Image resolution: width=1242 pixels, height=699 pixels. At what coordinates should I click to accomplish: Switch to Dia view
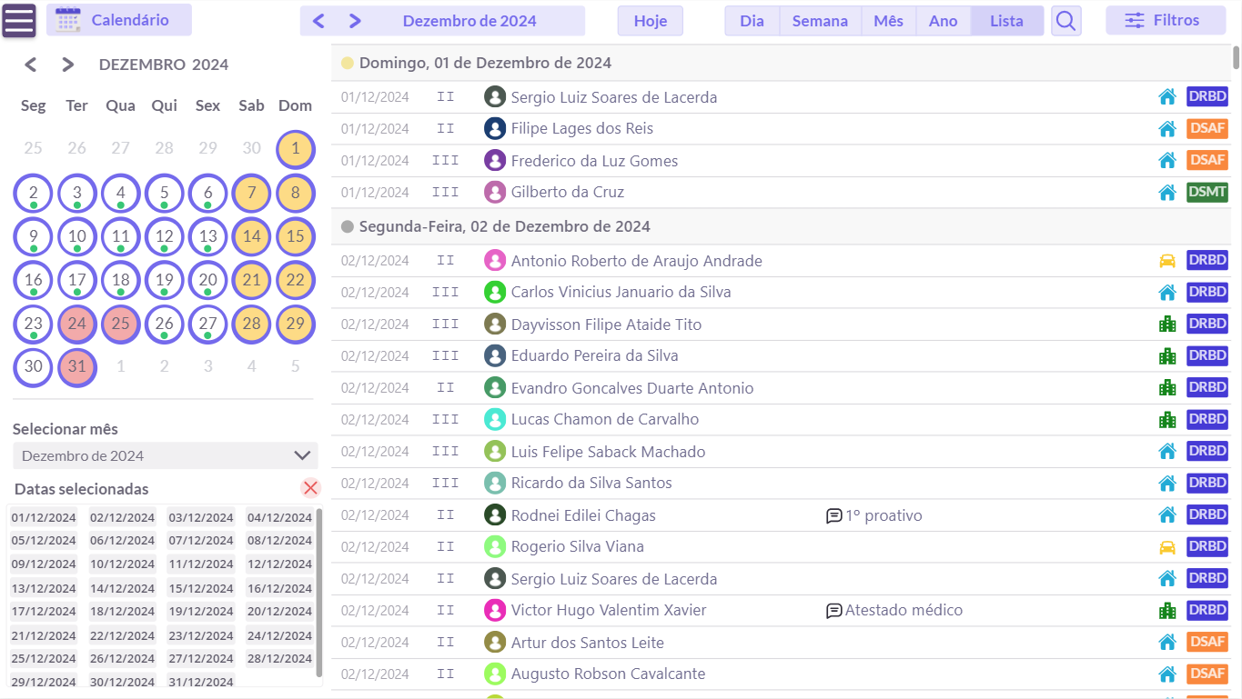tap(752, 21)
